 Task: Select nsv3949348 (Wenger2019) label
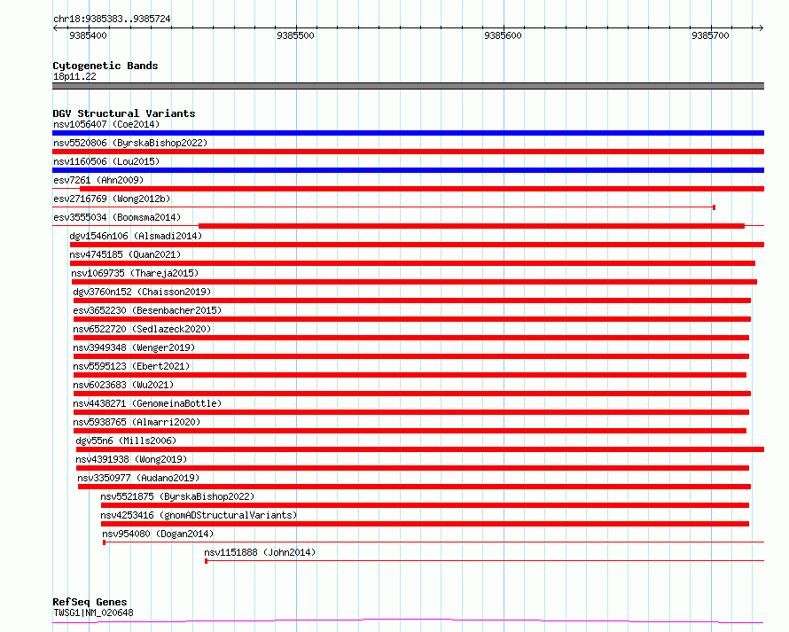click(x=134, y=347)
